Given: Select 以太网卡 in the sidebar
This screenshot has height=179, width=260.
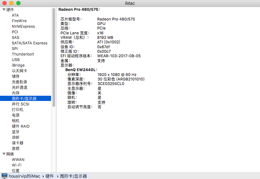Looking at the screenshot, I should (x=19, y=71).
